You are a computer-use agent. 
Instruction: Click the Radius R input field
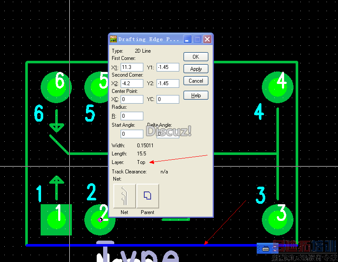click(132, 116)
